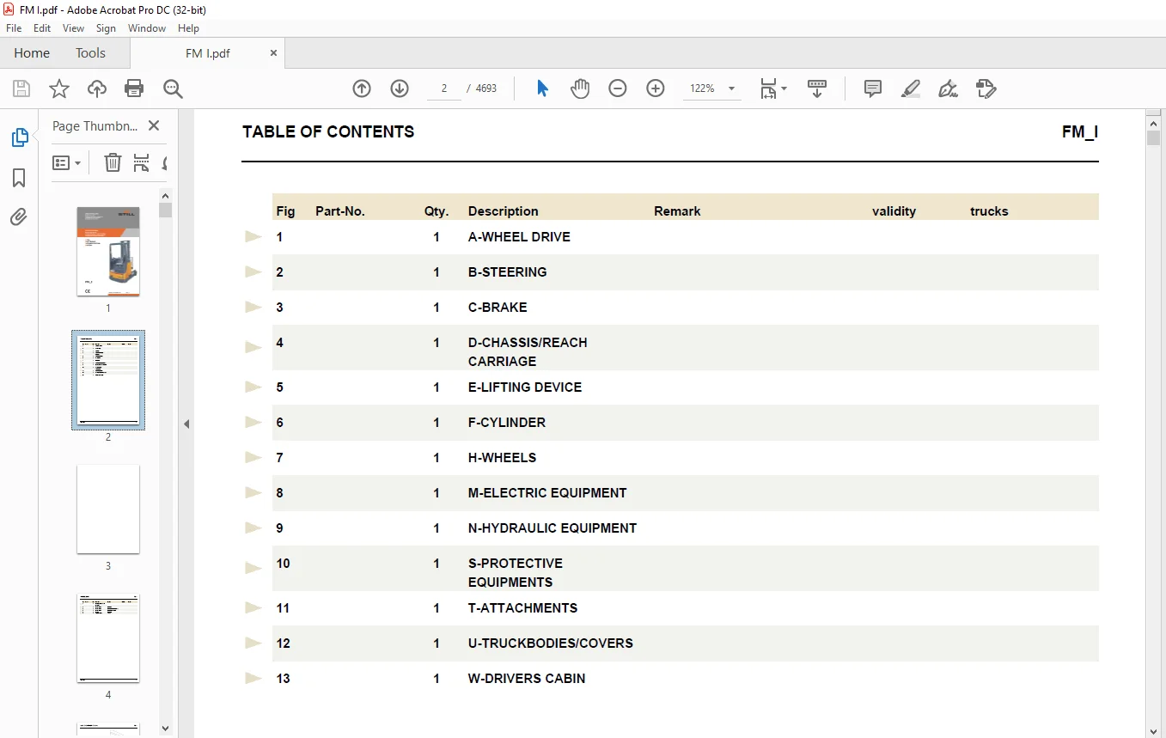Toggle the Page Thumbnails panel icon
The image size is (1166, 738).
tap(19, 137)
